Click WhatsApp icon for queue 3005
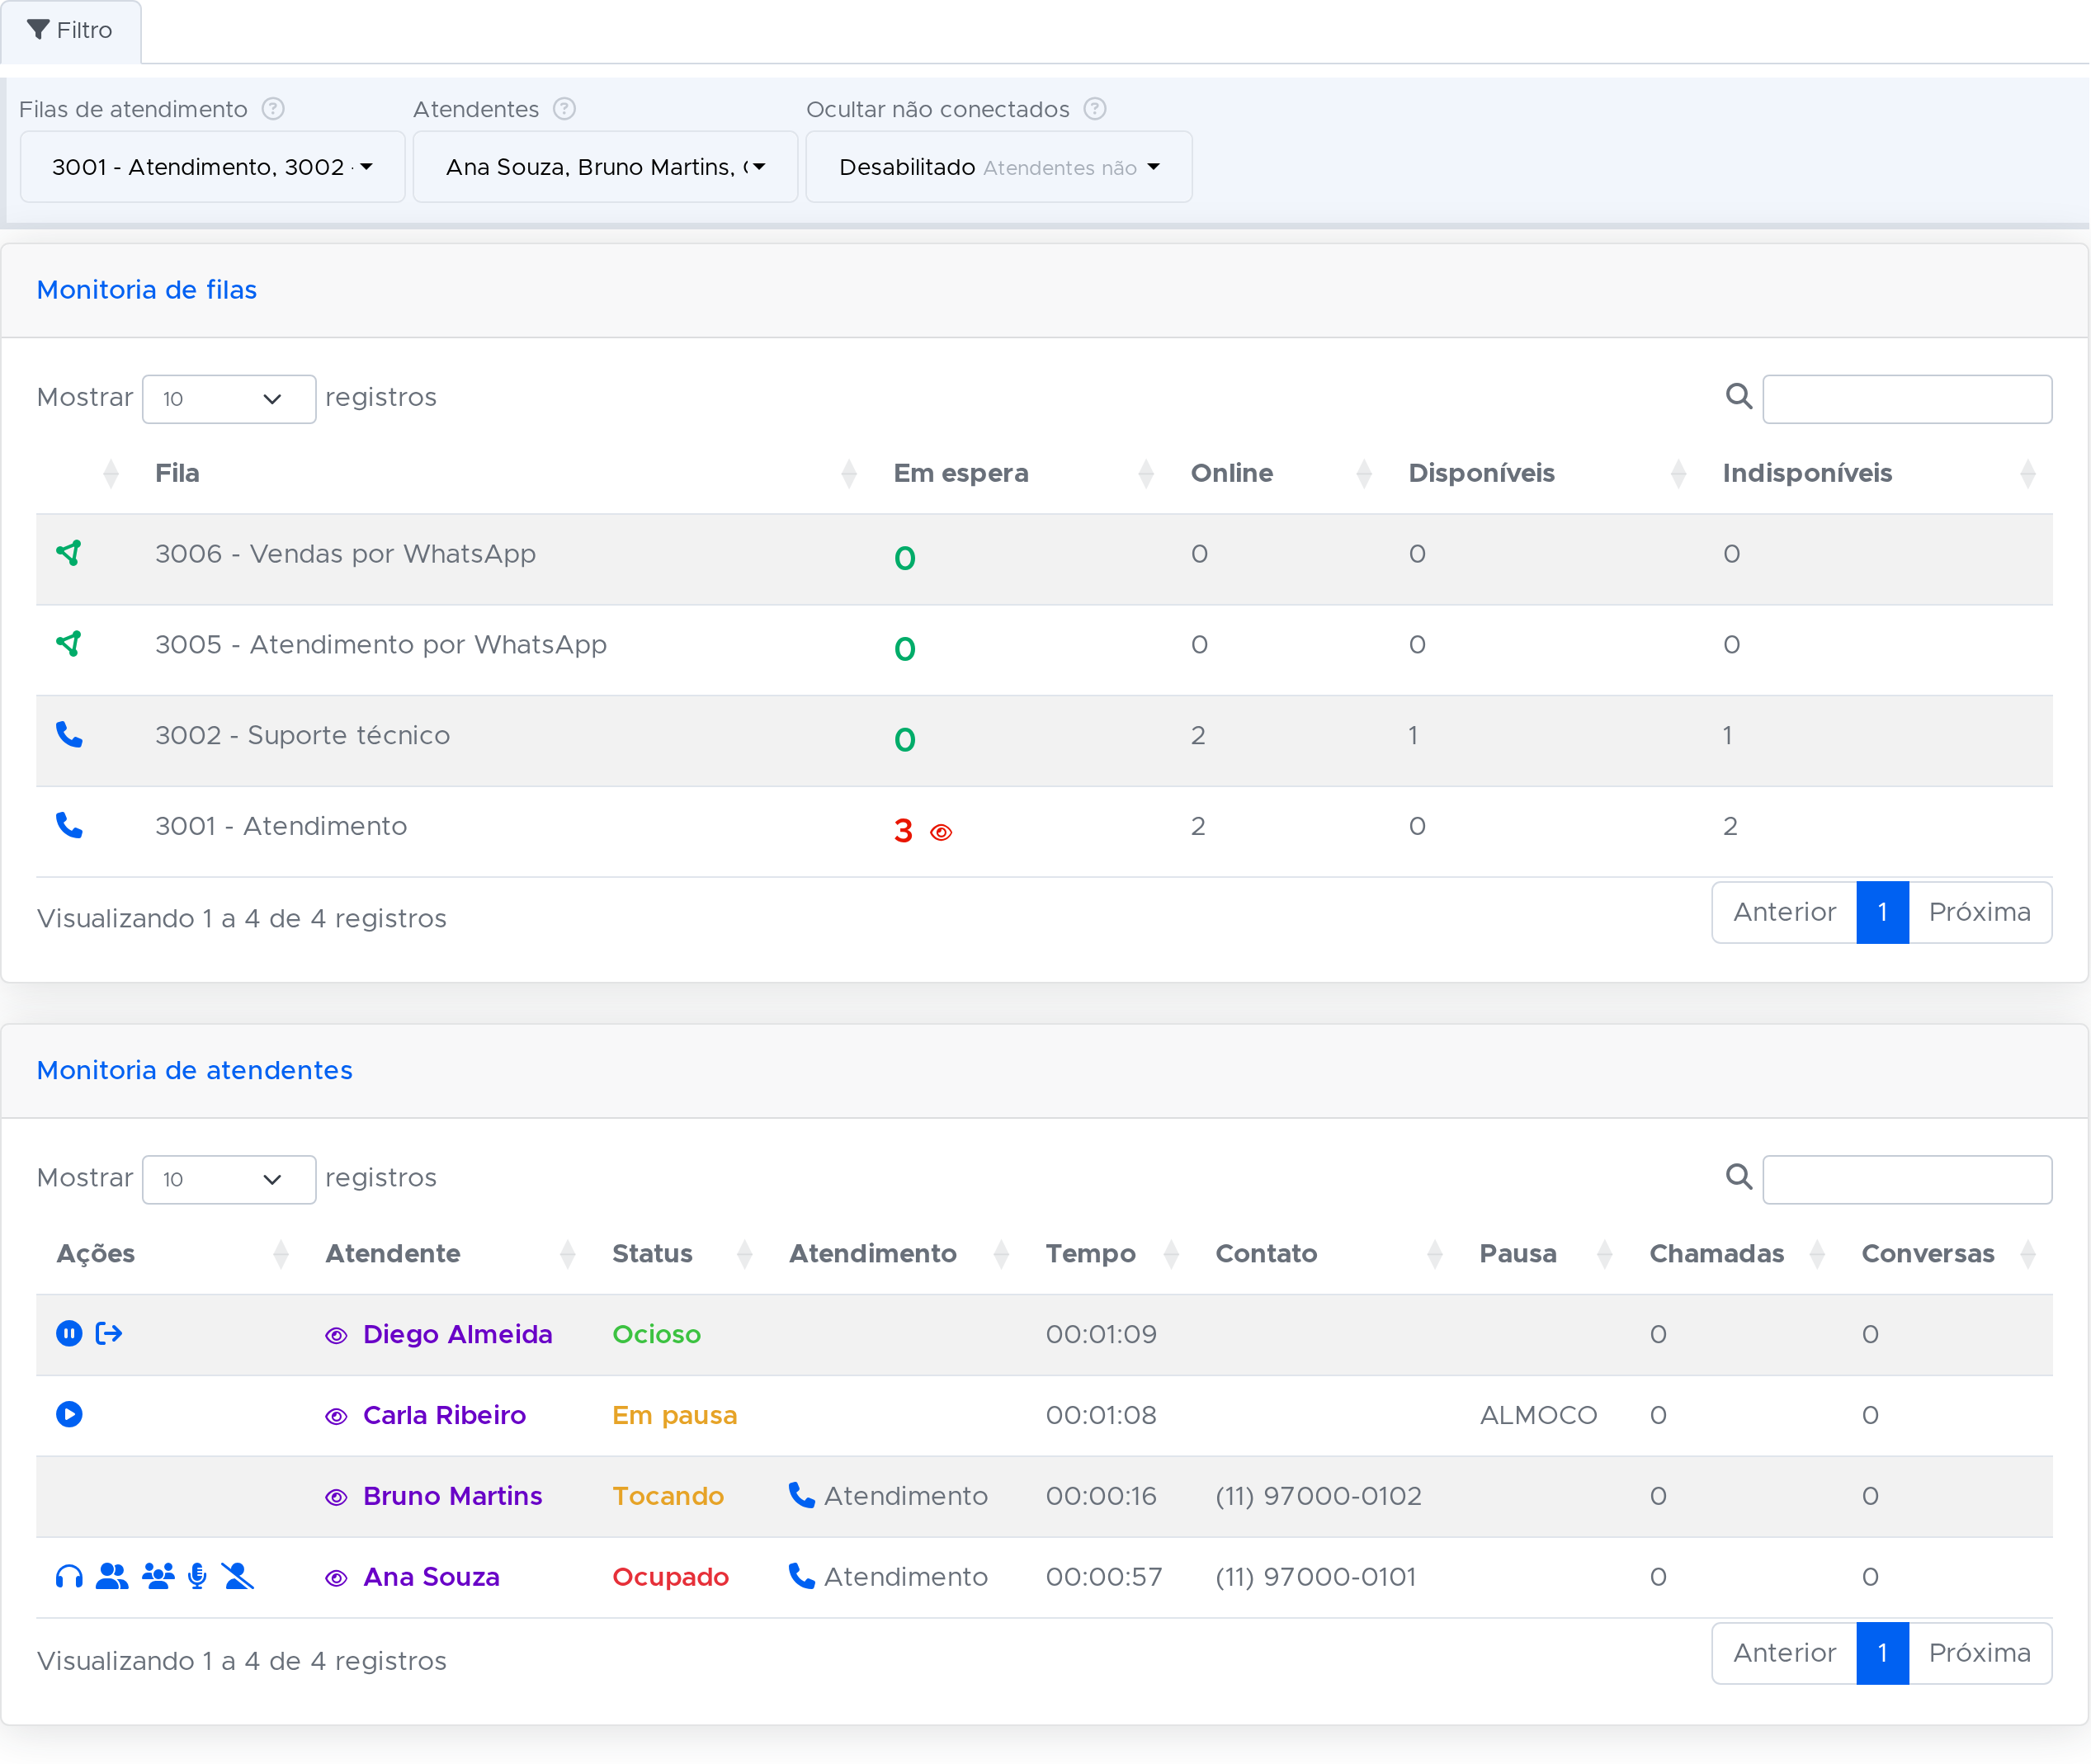 coord(69,644)
